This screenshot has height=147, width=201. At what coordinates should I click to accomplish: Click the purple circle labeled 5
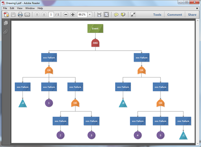(160, 135)
